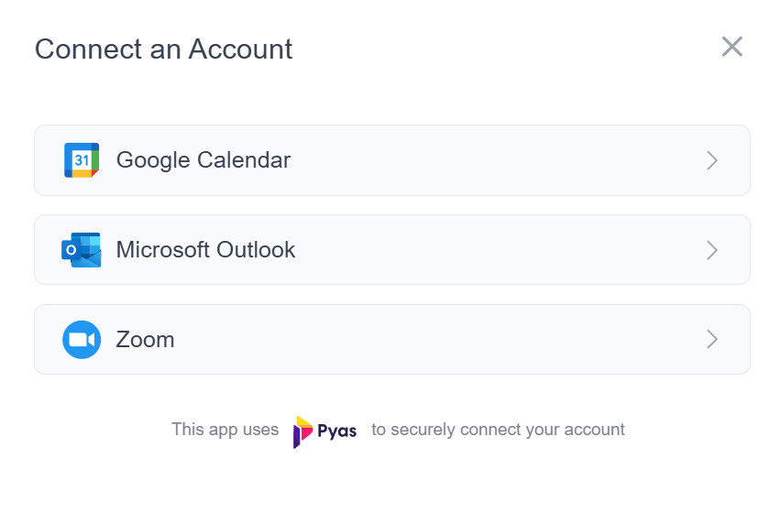Open Microsoft Outlook via its right chevron
Viewport: 781px width, 513px height.
tap(712, 250)
